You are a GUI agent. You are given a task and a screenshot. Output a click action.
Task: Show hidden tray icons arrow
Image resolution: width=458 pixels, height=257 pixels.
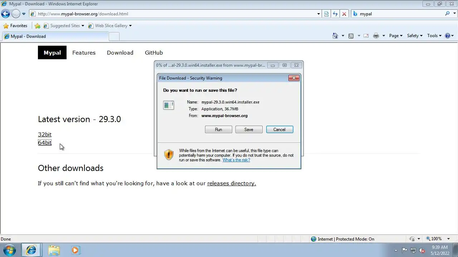click(x=396, y=250)
